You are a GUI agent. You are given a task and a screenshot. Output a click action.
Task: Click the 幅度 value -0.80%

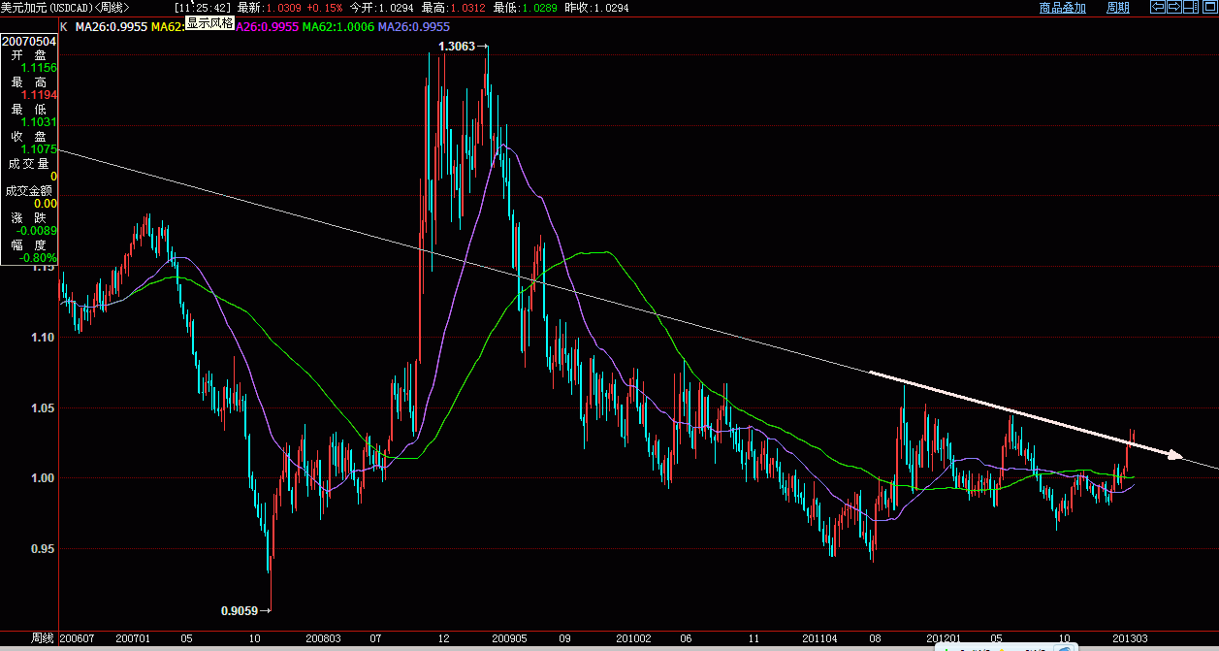[39, 258]
